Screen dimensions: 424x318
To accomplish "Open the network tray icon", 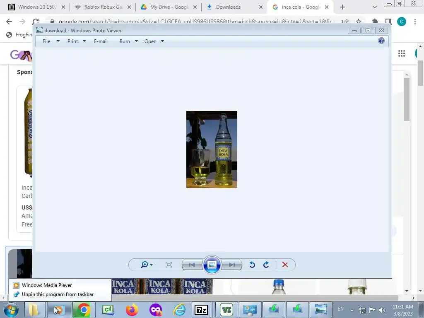I will (x=362, y=310).
